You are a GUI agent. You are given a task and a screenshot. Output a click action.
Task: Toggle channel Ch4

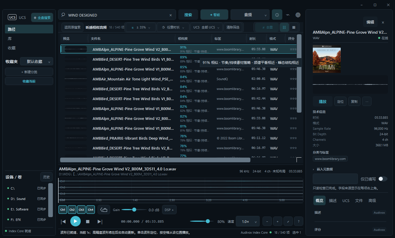tap(91, 210)
